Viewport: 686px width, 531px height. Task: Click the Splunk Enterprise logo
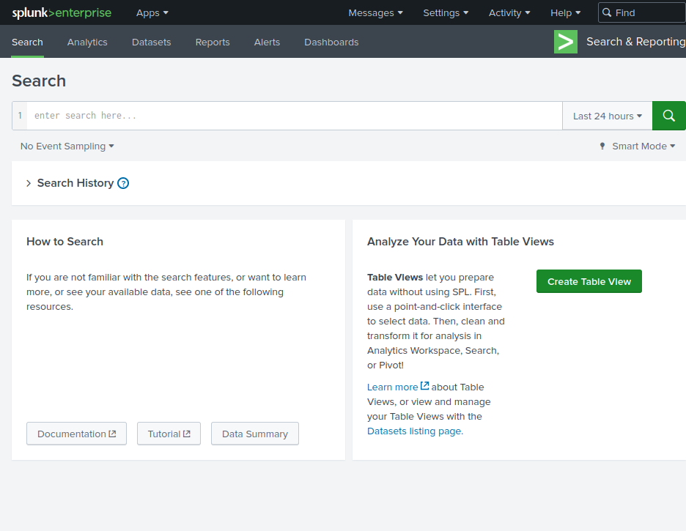[x=62, y=12]
